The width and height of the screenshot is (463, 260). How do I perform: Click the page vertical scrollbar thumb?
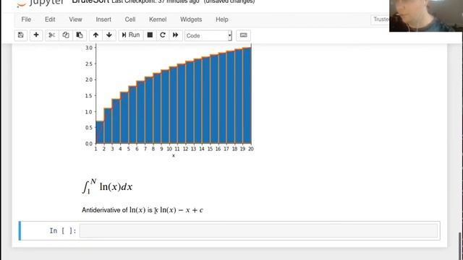tap(460, 246)
